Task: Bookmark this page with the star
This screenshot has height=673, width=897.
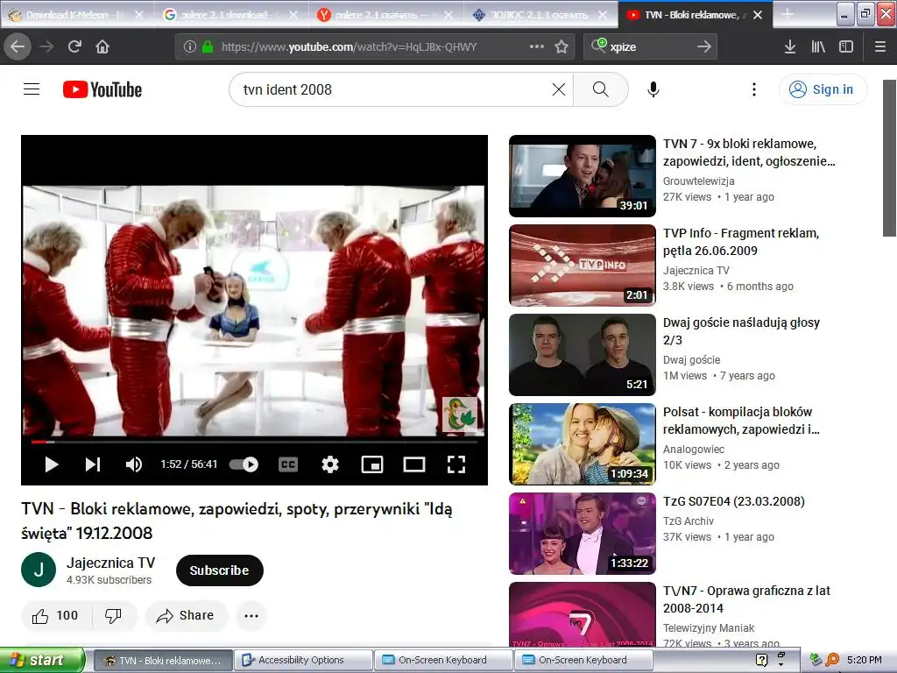Action: (x=562, y=46)
